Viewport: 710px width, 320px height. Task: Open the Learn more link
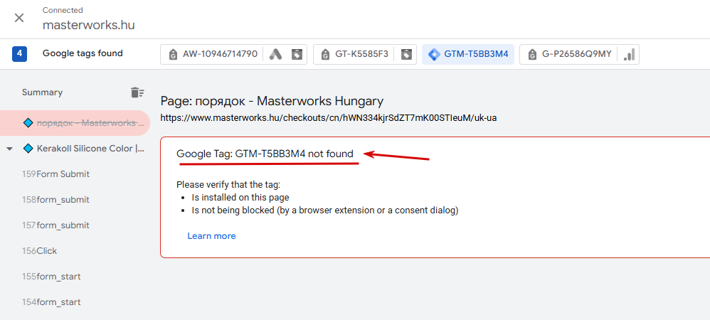click(x=211, y=236)
